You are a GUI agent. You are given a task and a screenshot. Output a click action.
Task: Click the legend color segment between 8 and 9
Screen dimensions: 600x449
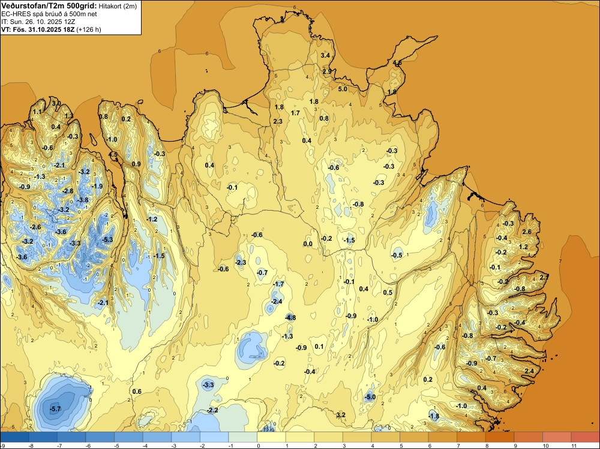coord(500,437)
